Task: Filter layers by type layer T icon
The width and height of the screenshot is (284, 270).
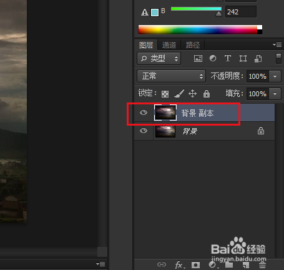Action: coord(228,58)
